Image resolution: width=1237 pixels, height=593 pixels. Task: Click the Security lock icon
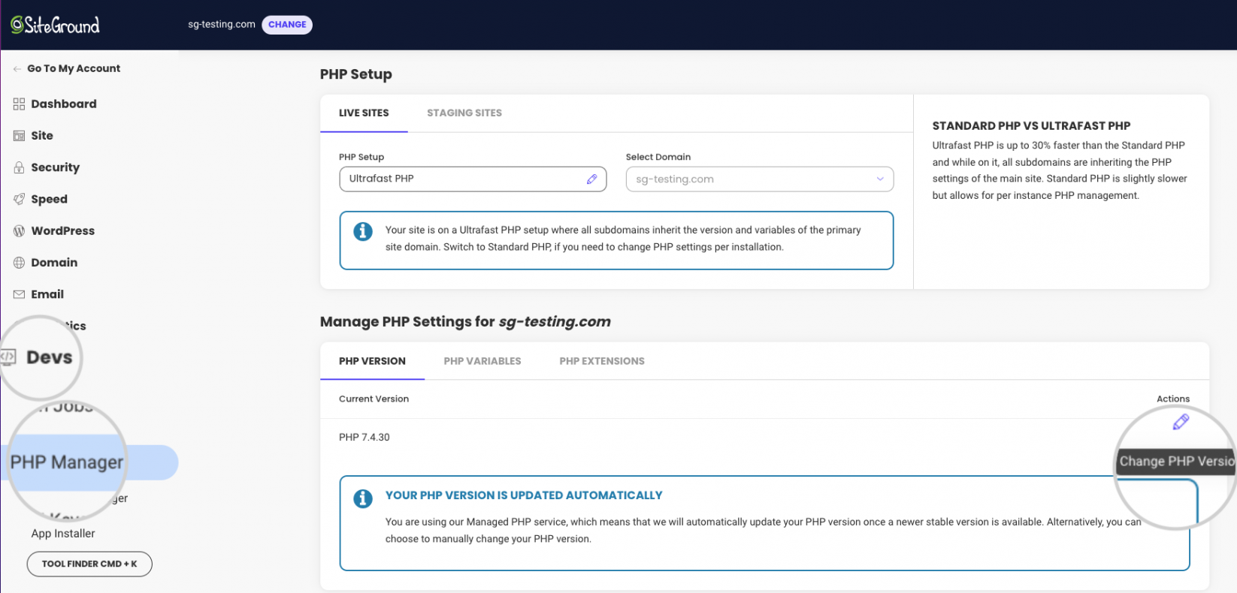pos(19,167)
